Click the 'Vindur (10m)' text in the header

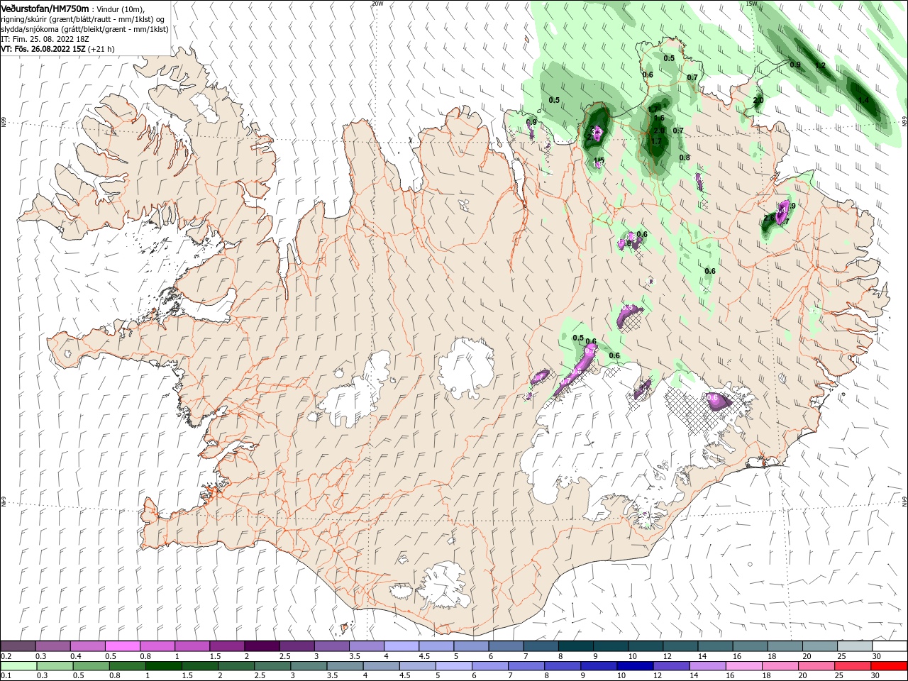(x=120, y=9)
